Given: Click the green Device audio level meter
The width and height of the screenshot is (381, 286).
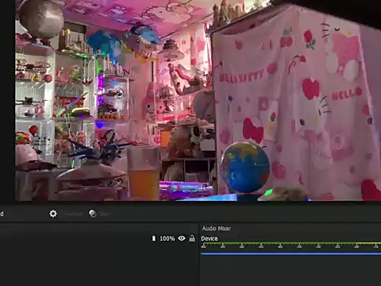Looking at the screenshot, I should click(x=278, y=243).
